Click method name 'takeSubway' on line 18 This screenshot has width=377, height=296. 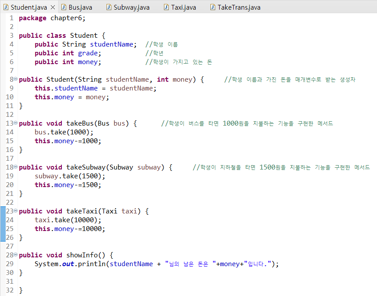click(x=86, y=167)
